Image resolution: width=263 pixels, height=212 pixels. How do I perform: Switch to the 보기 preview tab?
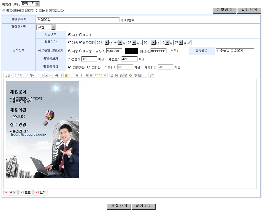tap(41, 193)
